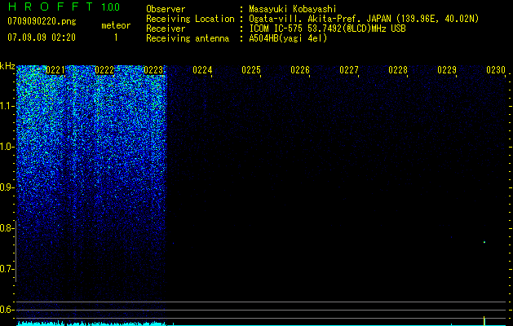
Task: Select the ICOM IC-575 receiver value
Action: click(327, 29)
